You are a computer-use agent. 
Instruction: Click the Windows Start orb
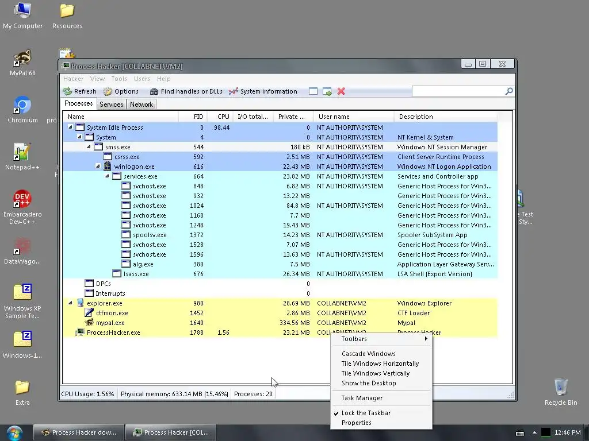pyautogui.click(x=14, y=433)
